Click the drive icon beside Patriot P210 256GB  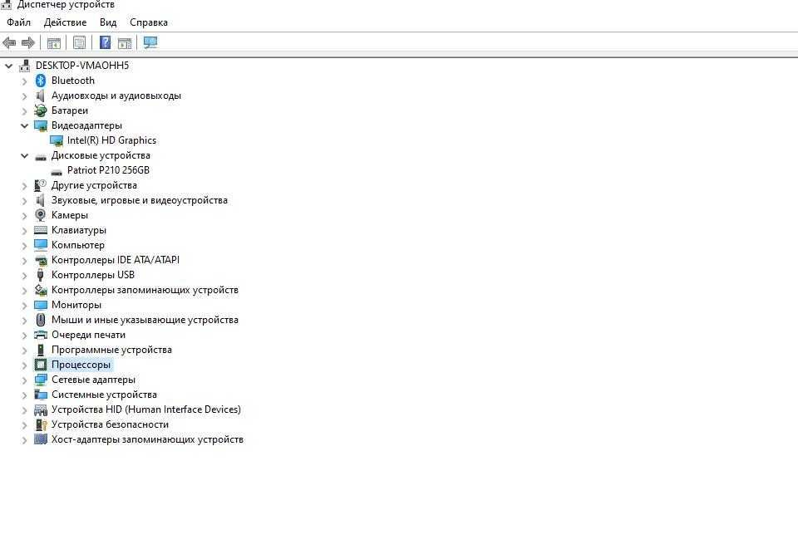pos(57,171)
